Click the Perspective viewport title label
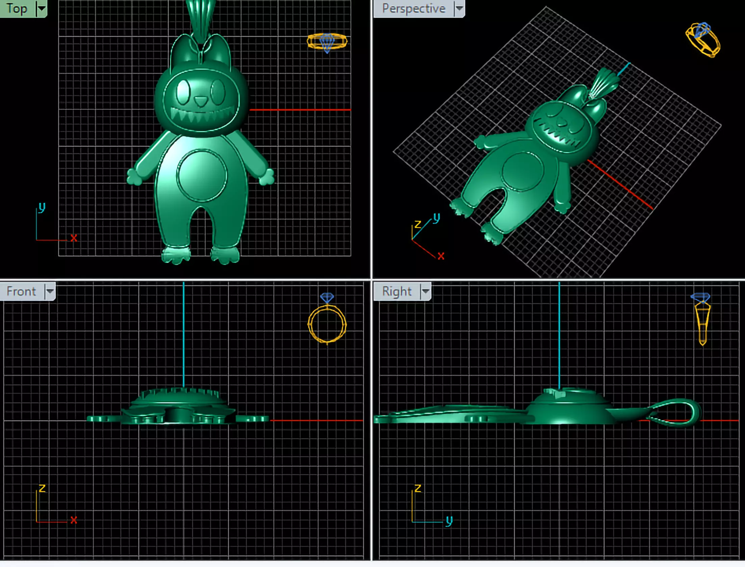Image resolution: width=745 pixels, height=567 pixels. (x=414, y=8)
